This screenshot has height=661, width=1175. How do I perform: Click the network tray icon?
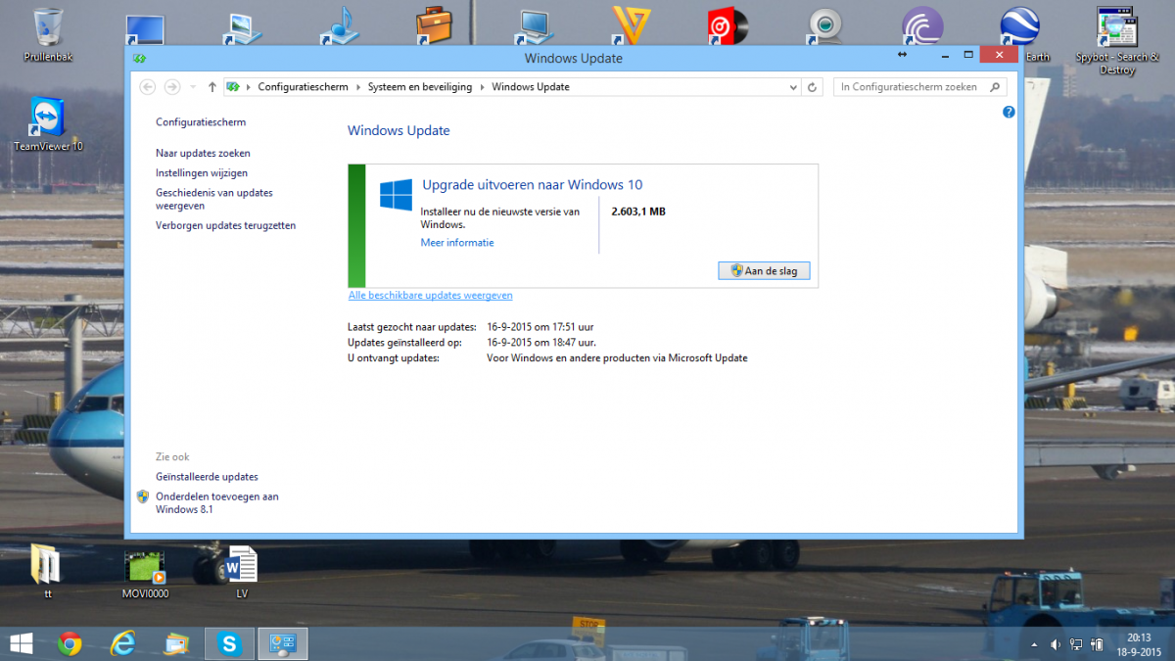1076,644
